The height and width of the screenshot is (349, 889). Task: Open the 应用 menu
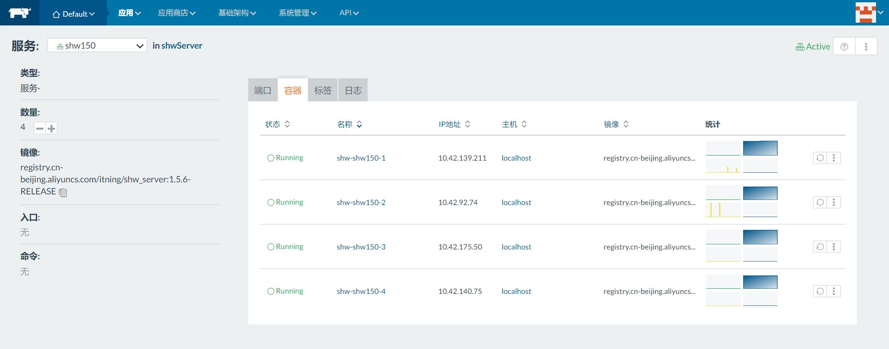(129, 13)
